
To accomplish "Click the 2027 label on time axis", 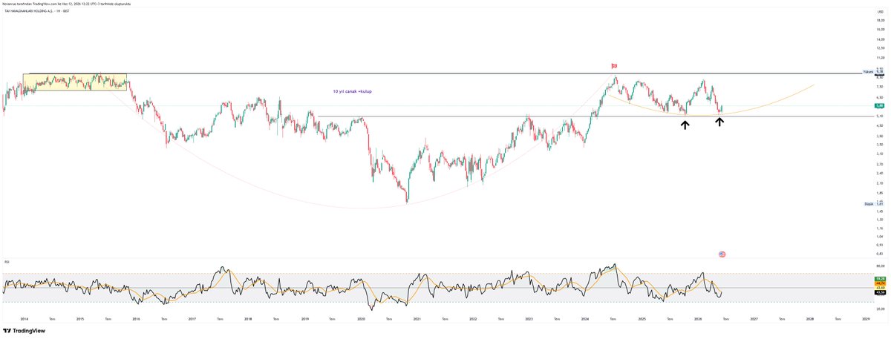I will click(x=754, y=319).
